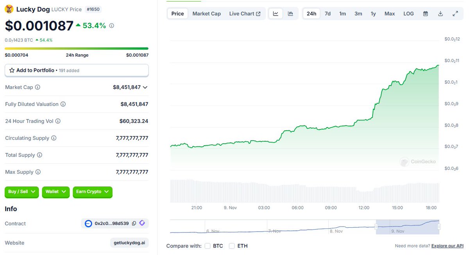Click the Explore our API link
This screenshot has height=255, width=469.
(x=448, y=246)
